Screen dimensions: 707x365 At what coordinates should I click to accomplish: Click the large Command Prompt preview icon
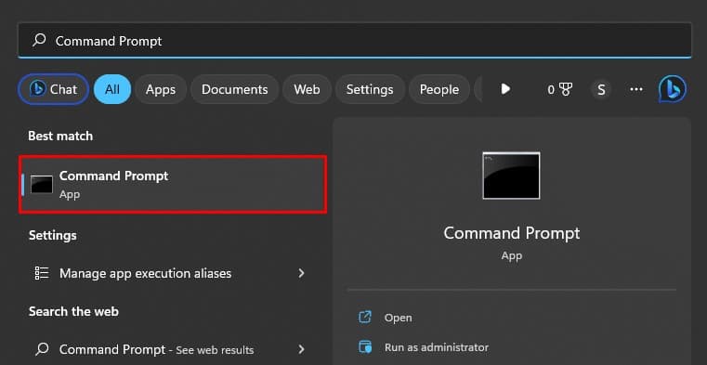(511, 176)
